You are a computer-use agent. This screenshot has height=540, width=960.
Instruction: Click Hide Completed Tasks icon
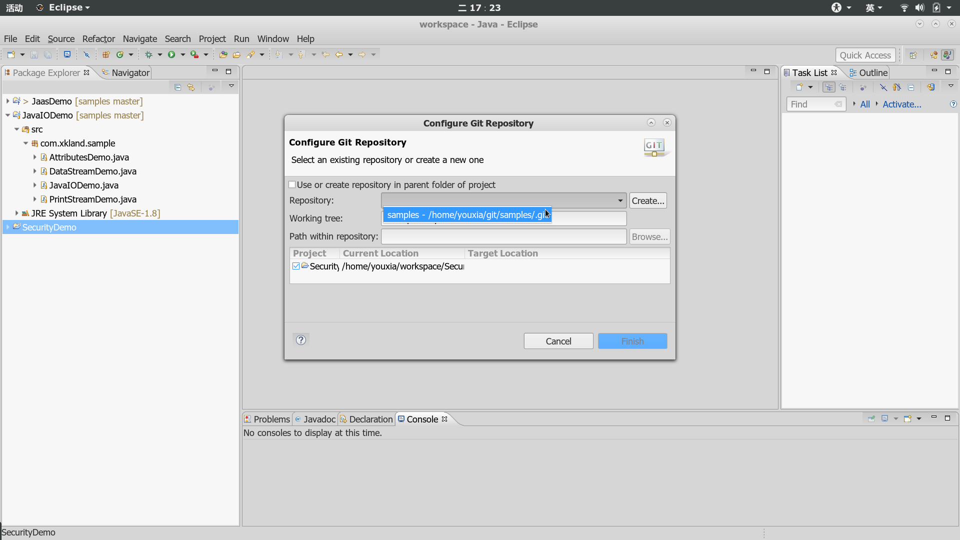883,87
